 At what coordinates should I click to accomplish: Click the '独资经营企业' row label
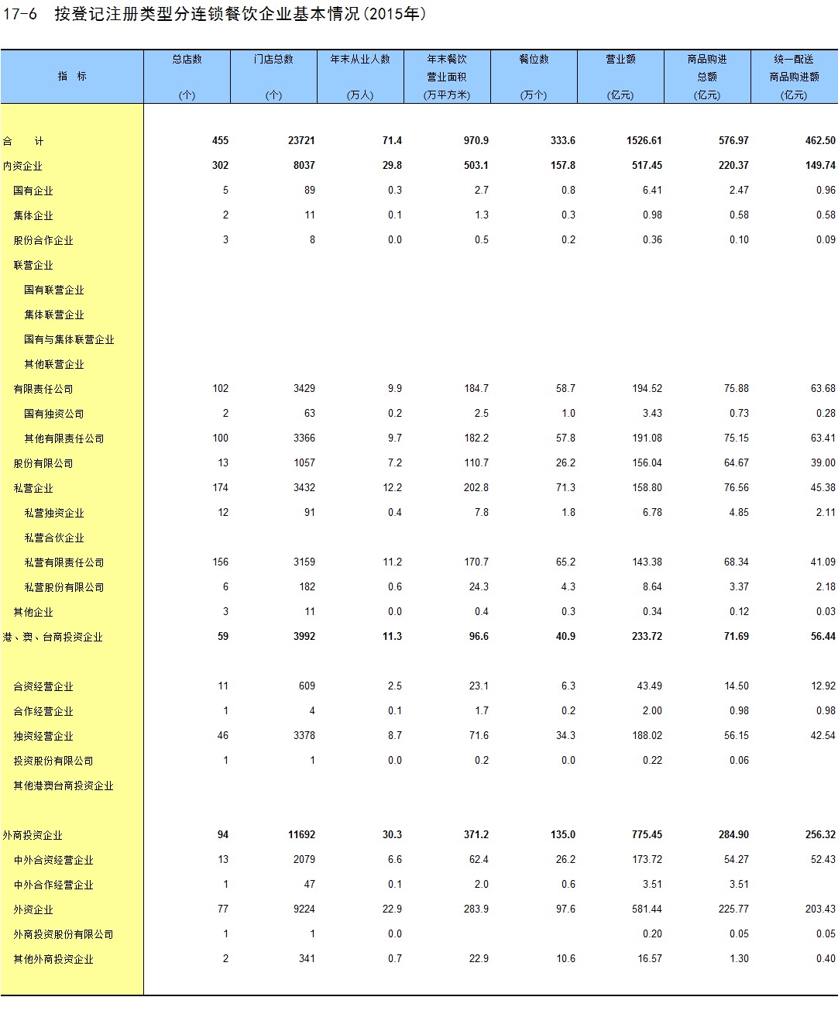(43, 736)
